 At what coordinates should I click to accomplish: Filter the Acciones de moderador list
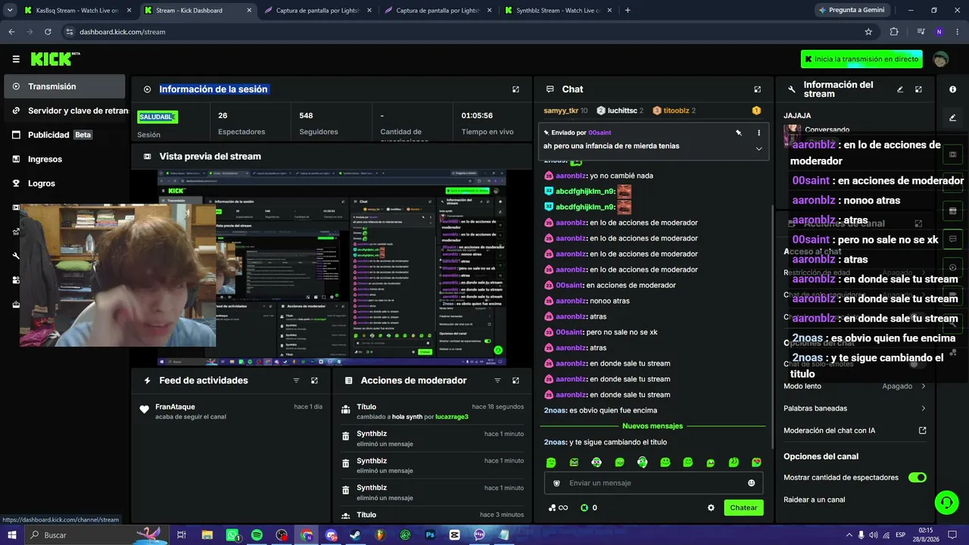pyautogui.click(x=497, y=381)
